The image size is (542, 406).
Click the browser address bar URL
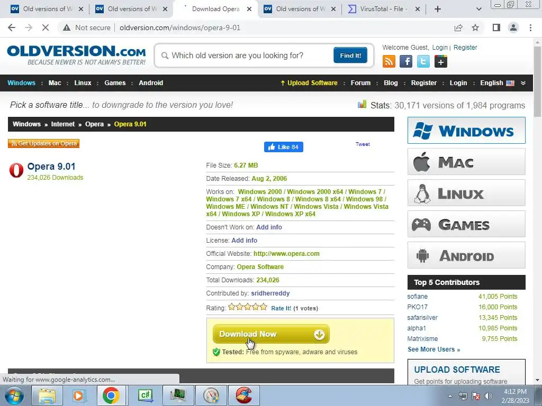point(180,27)
